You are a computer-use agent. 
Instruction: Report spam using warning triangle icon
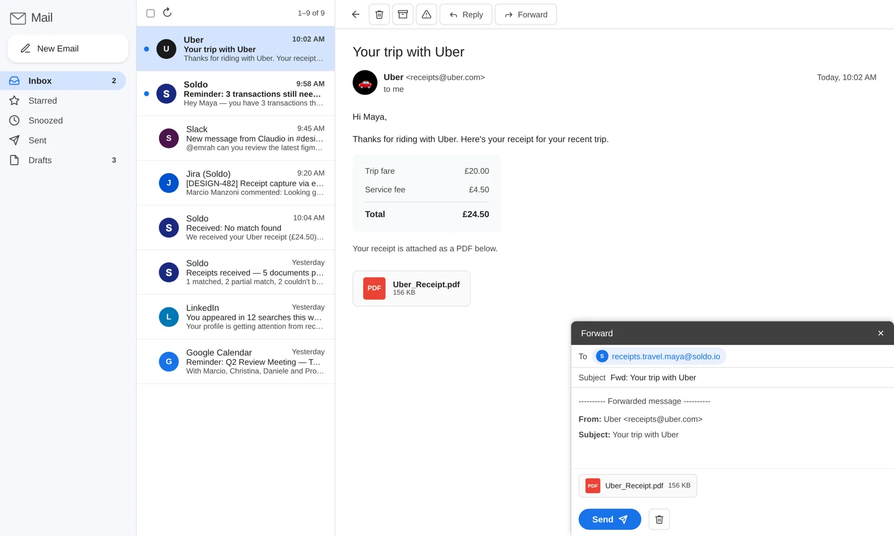426,15
